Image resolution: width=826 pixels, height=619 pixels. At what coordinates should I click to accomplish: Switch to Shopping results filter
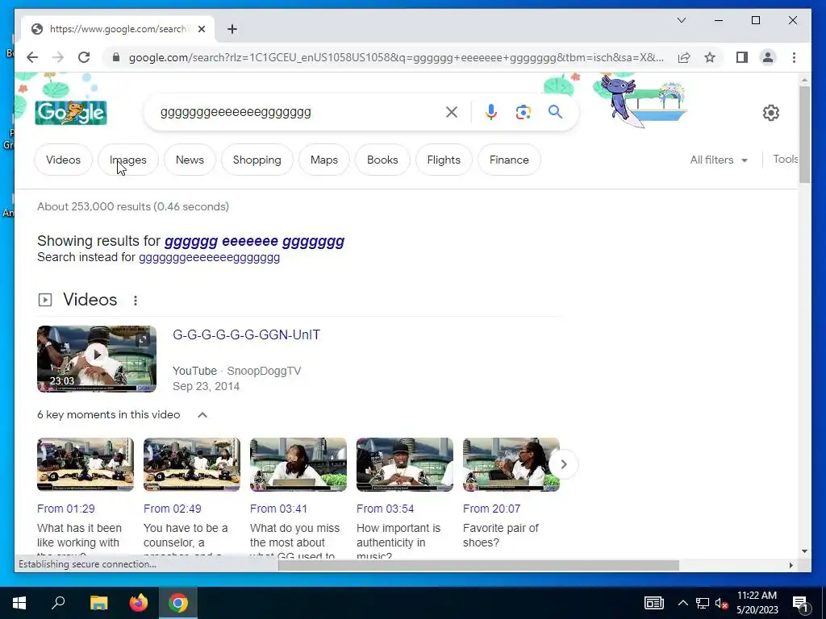coord(257,160)
